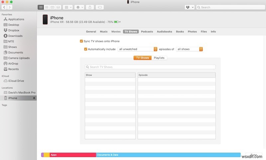Select the Playlists segment button
266x160 pixels.
[159, 58]
